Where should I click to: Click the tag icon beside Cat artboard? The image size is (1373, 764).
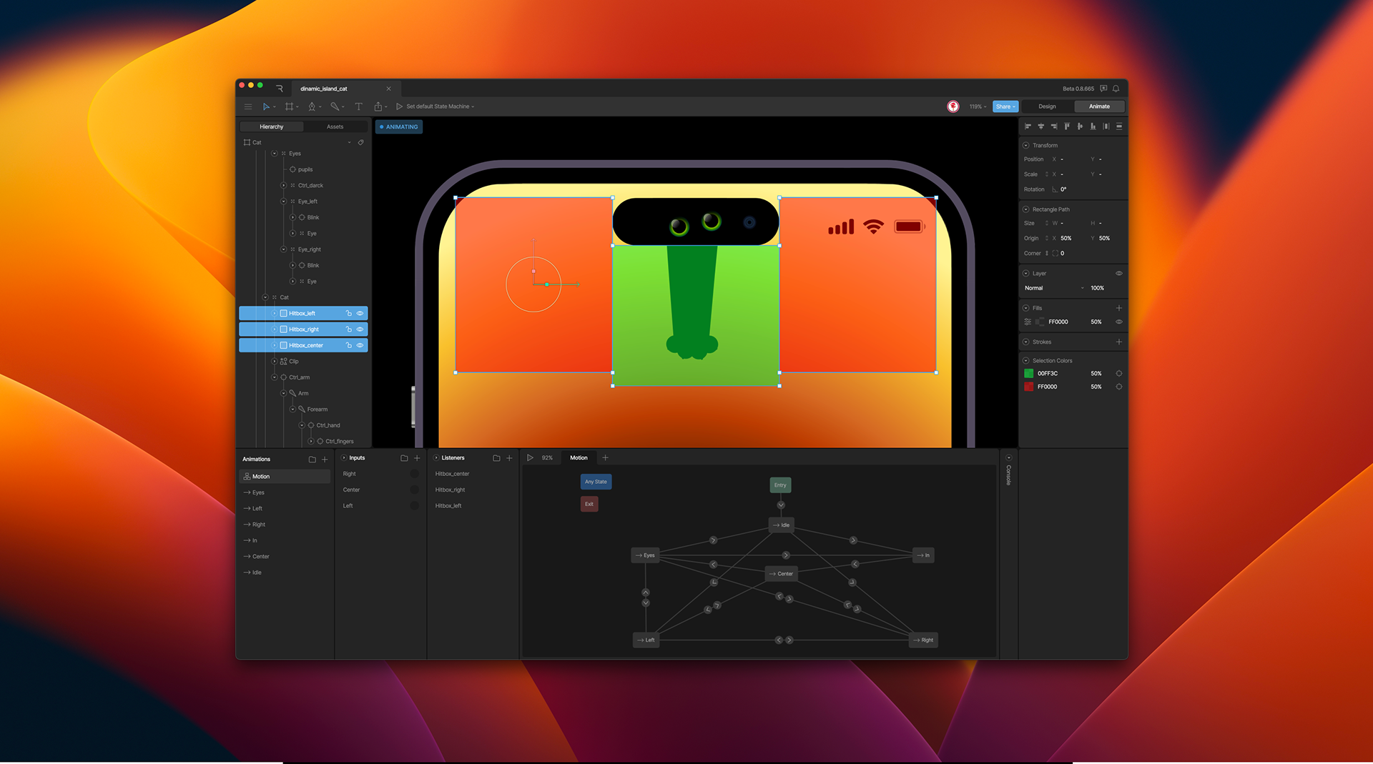pos(361,142)
